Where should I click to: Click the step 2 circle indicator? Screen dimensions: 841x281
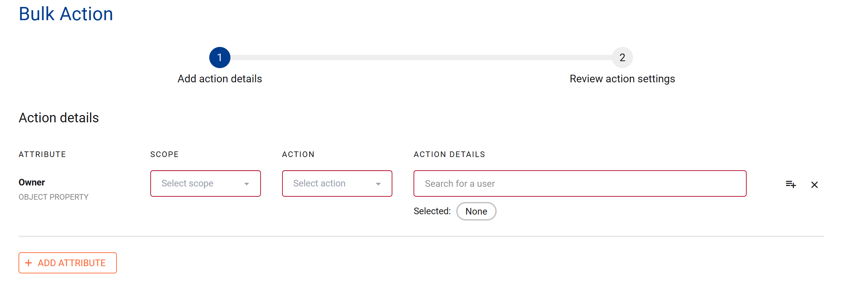[622, 58]
